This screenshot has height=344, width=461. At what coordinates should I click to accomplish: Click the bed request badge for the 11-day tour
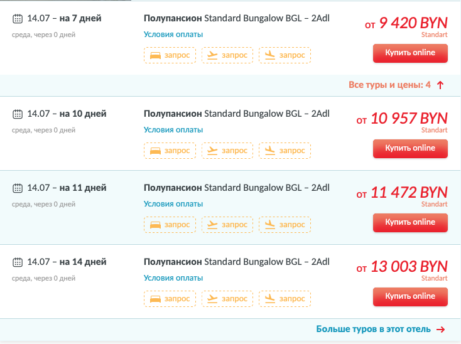pos(170,225)
